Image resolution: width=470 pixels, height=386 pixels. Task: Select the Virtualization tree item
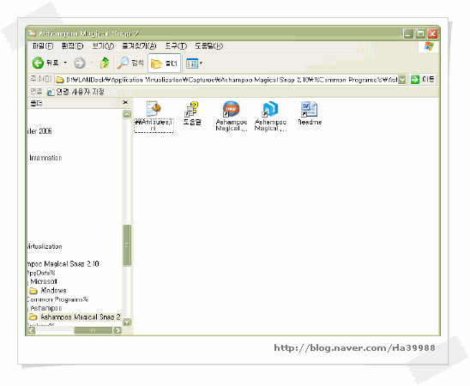45,246
